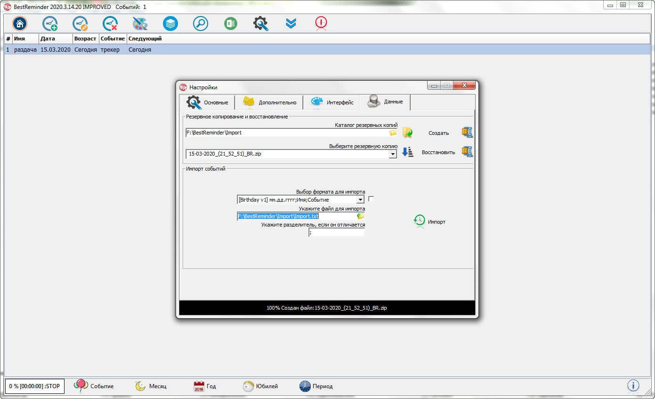
Task: Click the Событие column header
Action: [x=113, y=39]
